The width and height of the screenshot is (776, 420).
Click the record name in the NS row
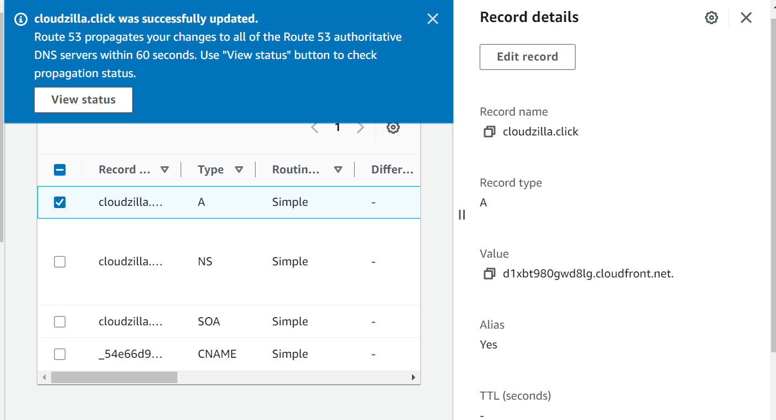[x=131, y=261]
